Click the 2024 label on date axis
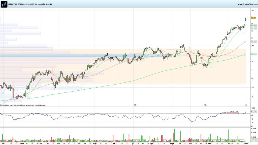The image size is (258, 145). [246, 144]
